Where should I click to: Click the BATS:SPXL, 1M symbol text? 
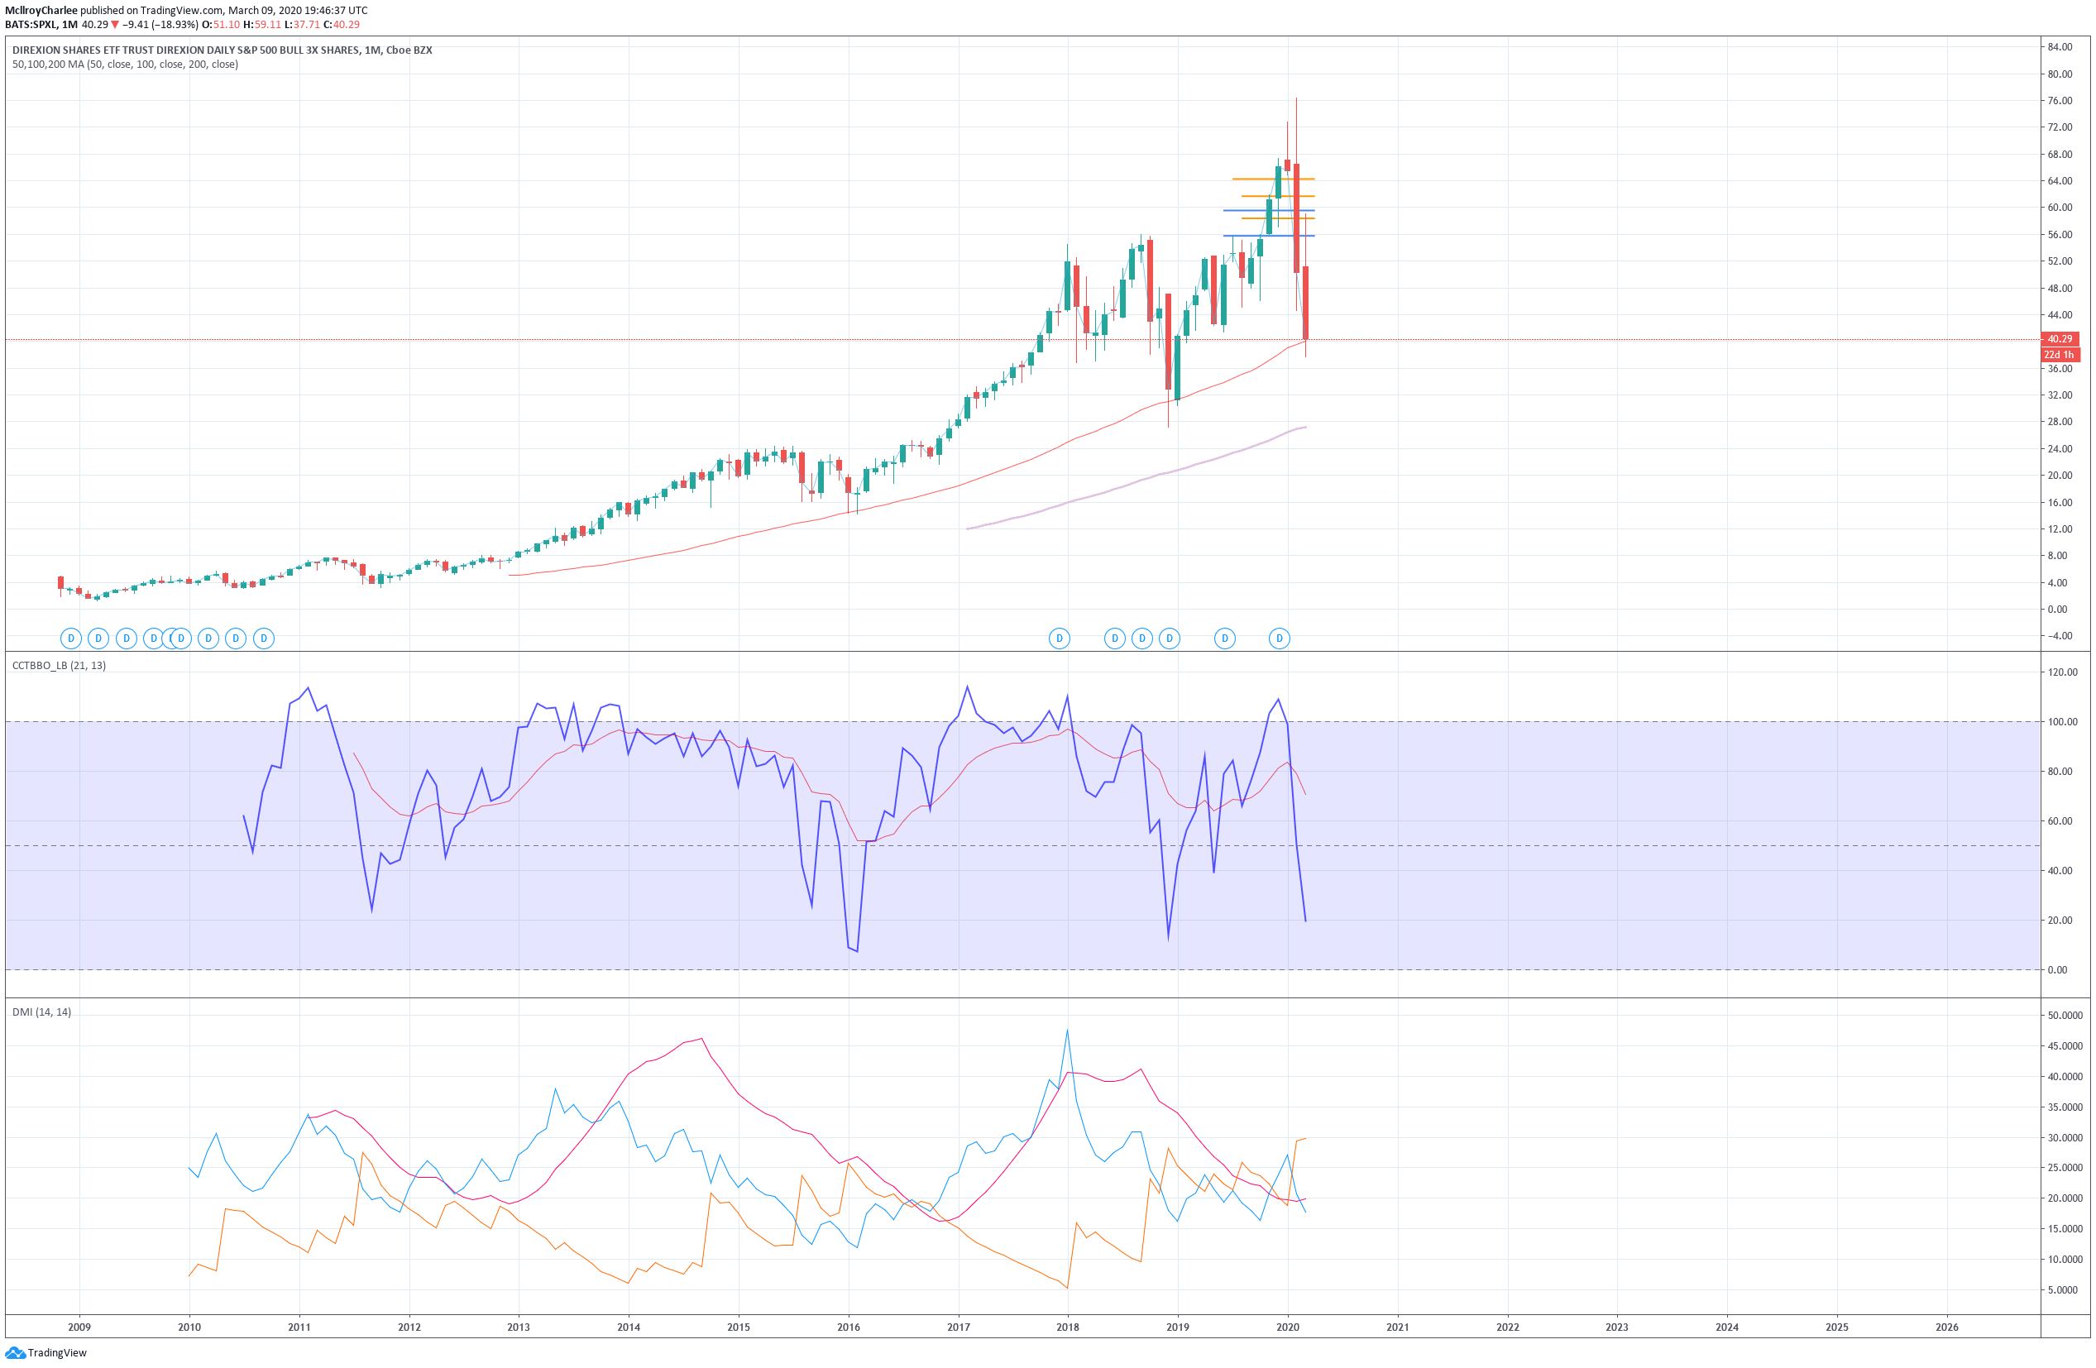41,25
